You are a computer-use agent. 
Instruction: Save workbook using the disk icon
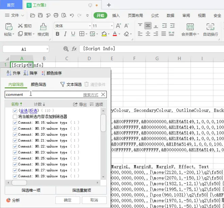pyautogui.click(x=40, y=15)
